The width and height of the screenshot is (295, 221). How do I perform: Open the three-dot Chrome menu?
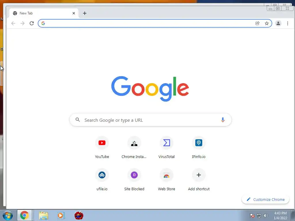288,23
